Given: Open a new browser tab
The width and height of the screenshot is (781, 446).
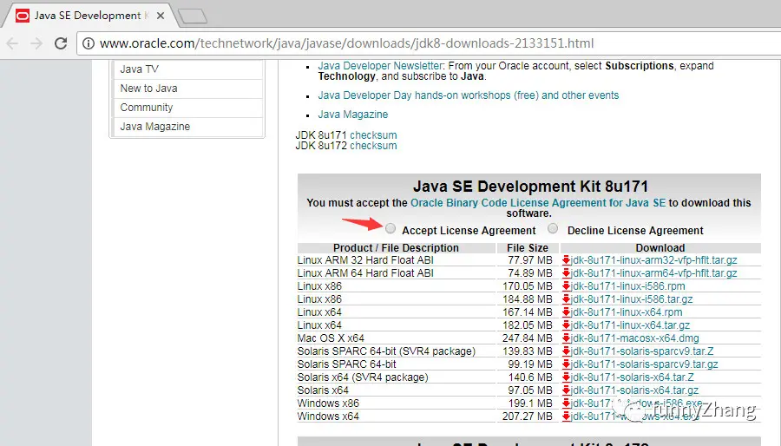Looking at the screenshot, I should (x=193, y=16).
